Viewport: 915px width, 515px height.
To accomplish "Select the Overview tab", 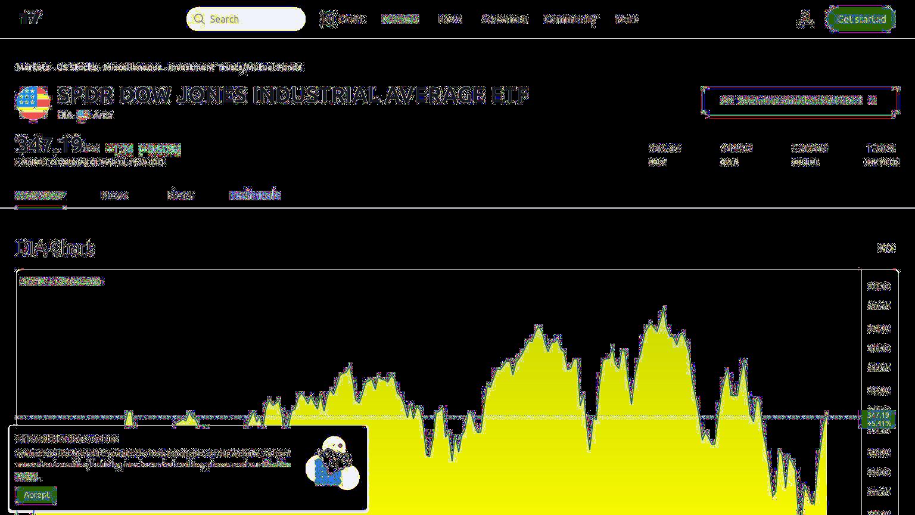I will (x=40, y=195).
